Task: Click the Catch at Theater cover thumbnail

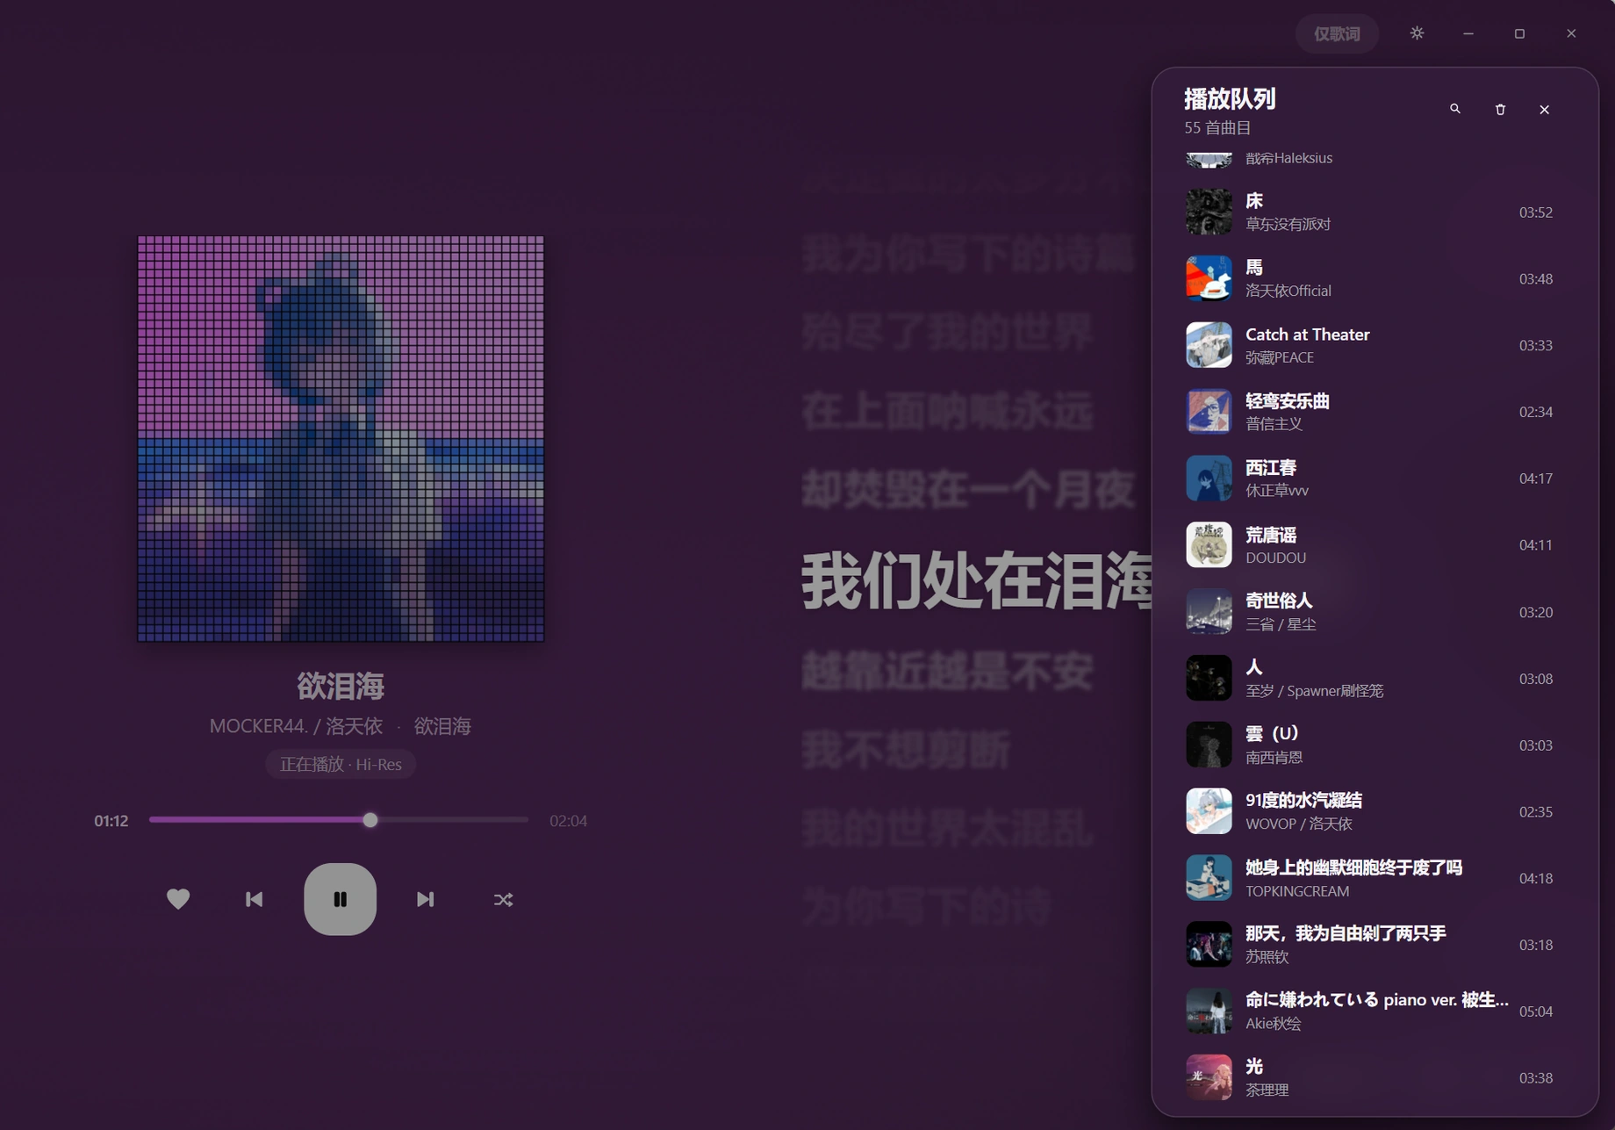Action: pos(1209,345)
